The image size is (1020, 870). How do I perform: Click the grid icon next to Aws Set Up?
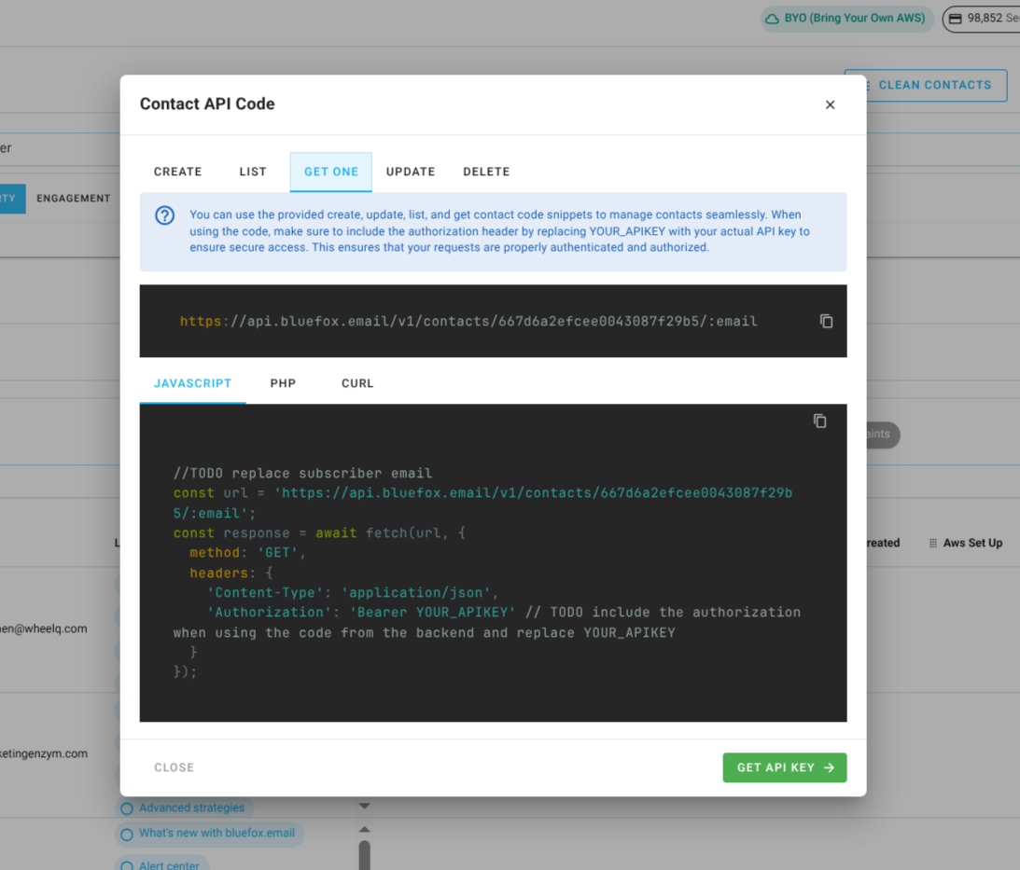coord(931,543)
